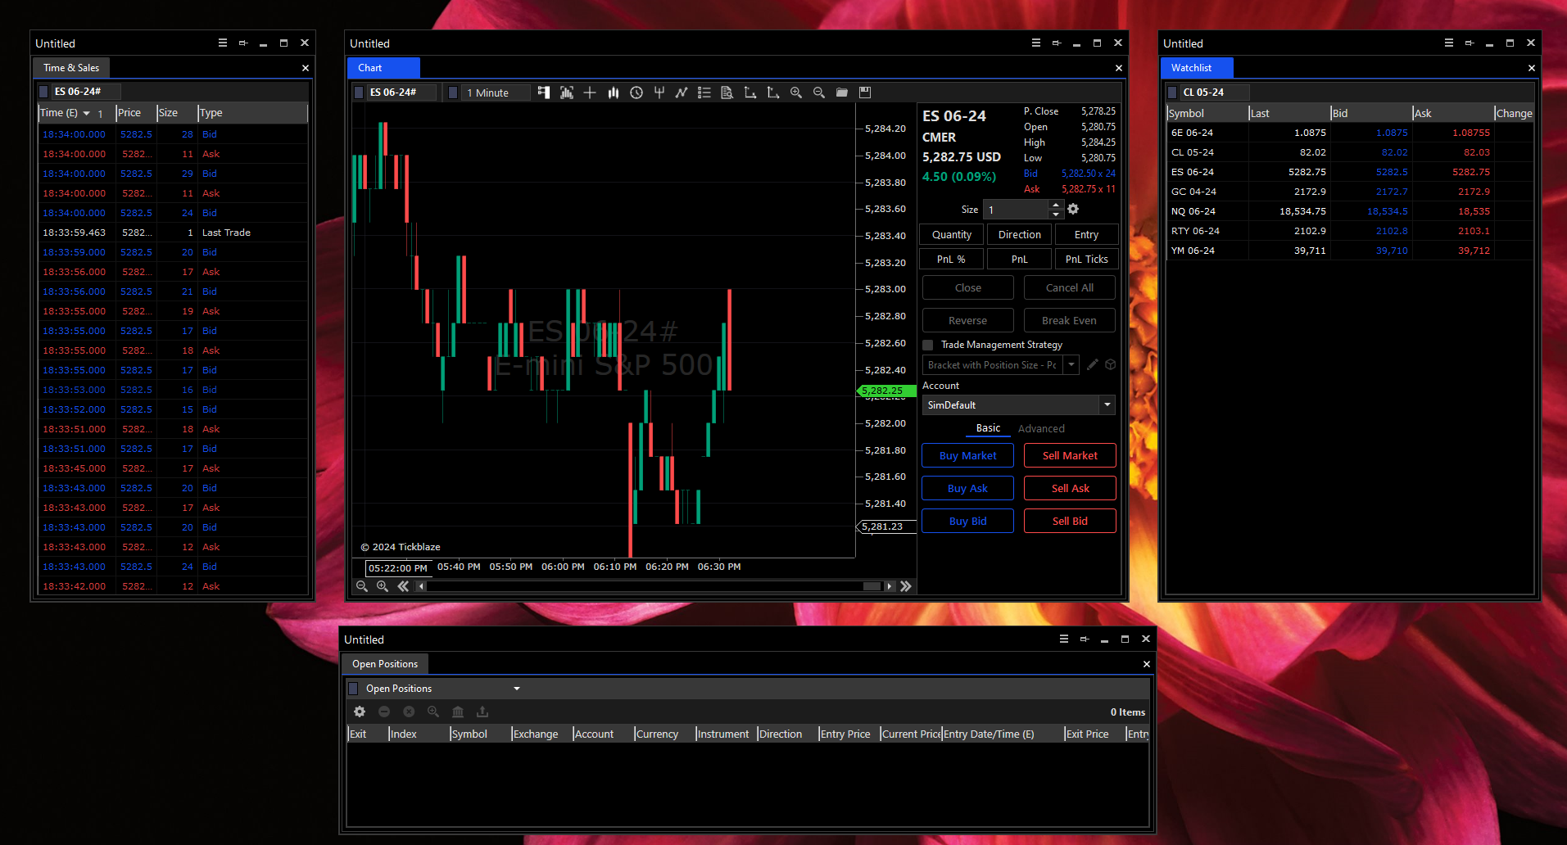Click the clock icon in chart toolbar
Image resolution: width=1567 pixels, height=845 pixels.
[x=636, y=93]
